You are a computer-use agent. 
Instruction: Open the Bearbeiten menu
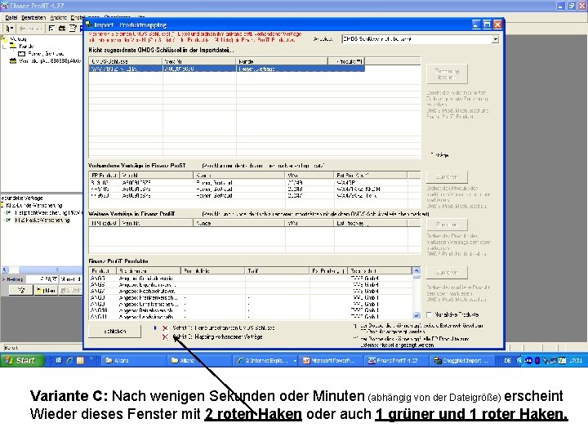click(x=33, y=18)
